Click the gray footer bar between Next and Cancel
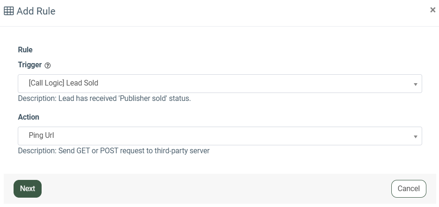Viewport: 439px width, 207px height. tap(215, 189)
